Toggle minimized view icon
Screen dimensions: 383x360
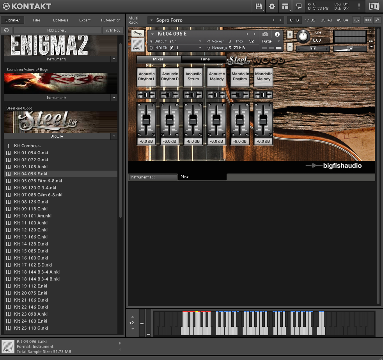[x=298, y=6]
